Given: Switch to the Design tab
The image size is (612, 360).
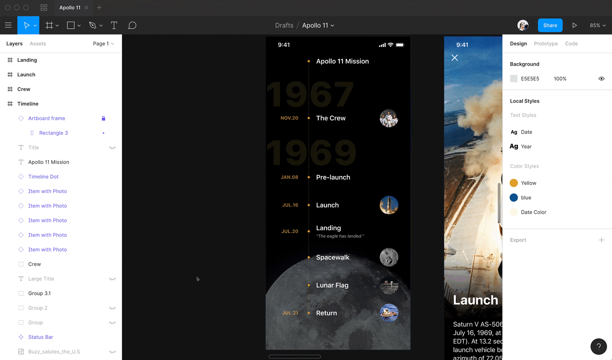Looking at the screenshot, I should [518, 44].
